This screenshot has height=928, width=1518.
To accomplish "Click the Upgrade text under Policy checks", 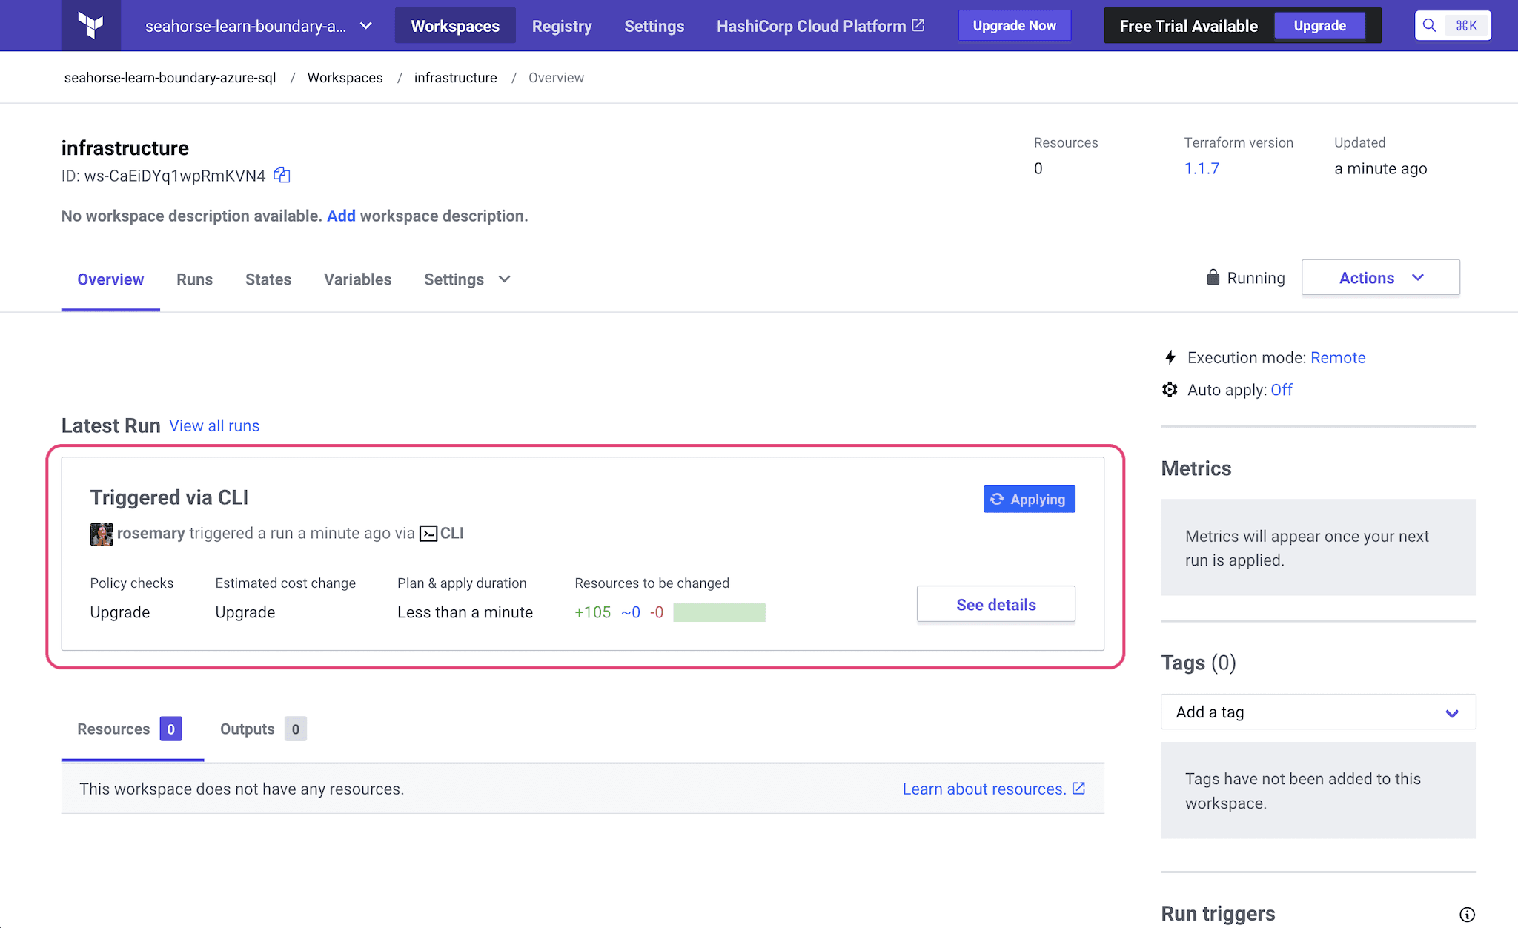I will tap(119, 612).
